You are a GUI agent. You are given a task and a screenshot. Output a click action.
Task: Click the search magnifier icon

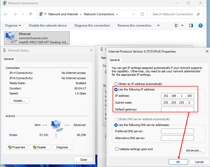click(198, 14)
